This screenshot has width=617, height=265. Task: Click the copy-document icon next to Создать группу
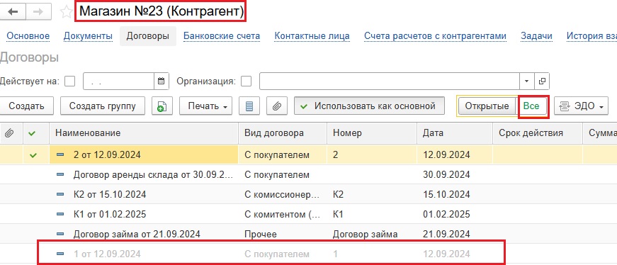[x=162, y=106]
